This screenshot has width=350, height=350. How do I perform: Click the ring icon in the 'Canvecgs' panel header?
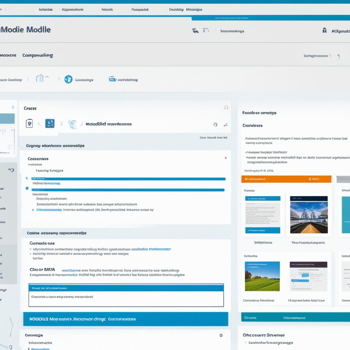pos(221,335)
